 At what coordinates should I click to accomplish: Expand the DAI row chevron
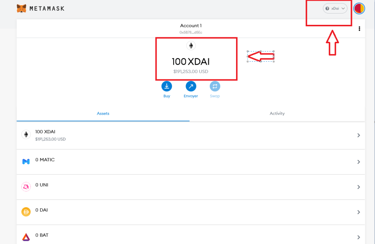click(x=358, y=212)
